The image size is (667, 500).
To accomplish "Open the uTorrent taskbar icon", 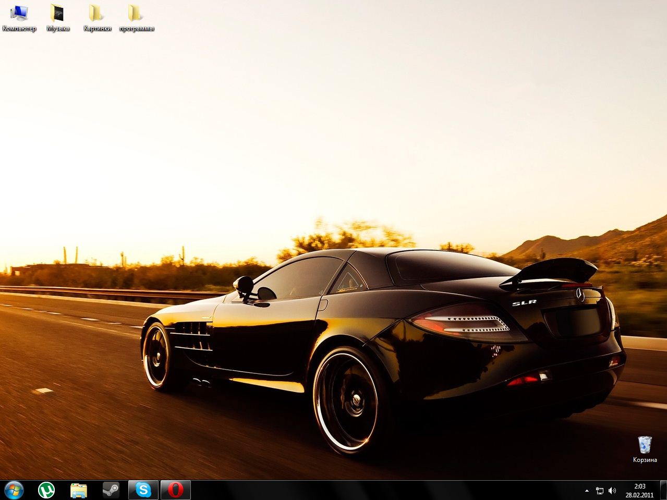I will [46, 490].
